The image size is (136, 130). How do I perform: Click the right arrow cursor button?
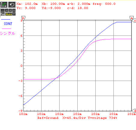10,10
